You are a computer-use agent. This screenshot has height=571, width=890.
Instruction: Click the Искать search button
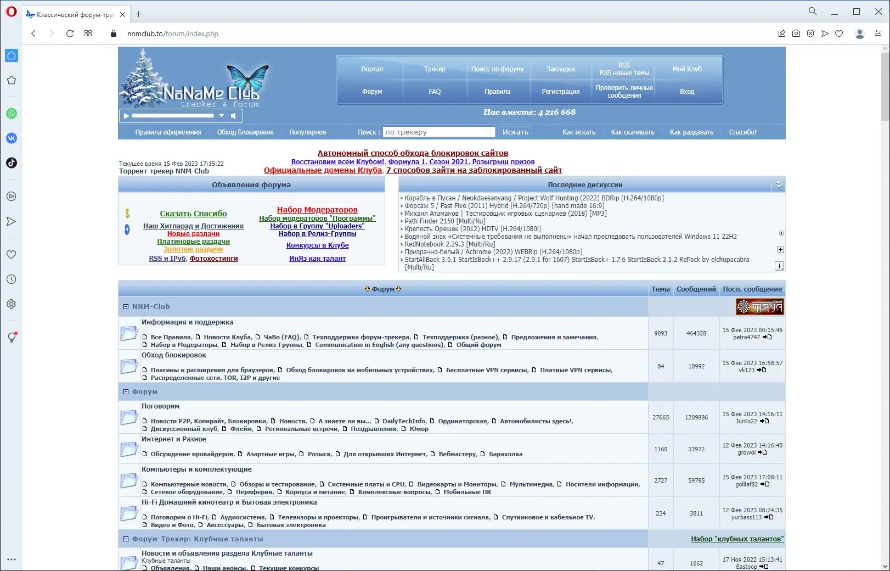(x=515, y=132)
